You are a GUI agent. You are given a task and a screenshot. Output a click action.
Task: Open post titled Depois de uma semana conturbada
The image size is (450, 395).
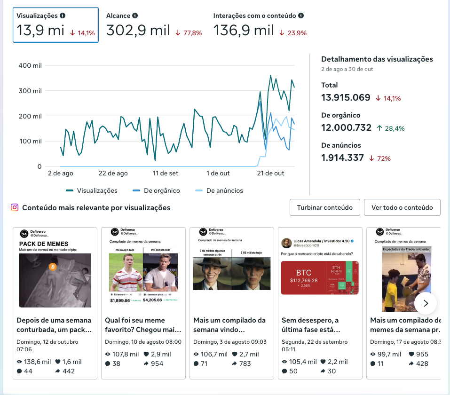click(x=54, y=325)
